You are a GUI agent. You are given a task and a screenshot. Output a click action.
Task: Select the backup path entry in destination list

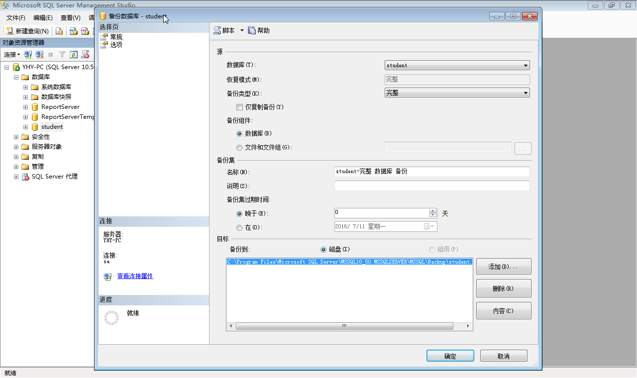click(349, 262)
